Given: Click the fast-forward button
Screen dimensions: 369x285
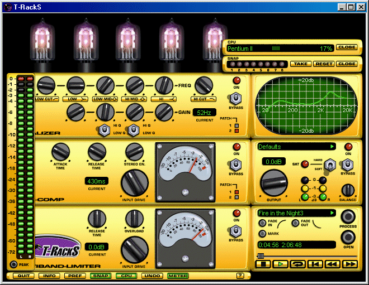Looking at the screenshot, I should pos(350,264).
